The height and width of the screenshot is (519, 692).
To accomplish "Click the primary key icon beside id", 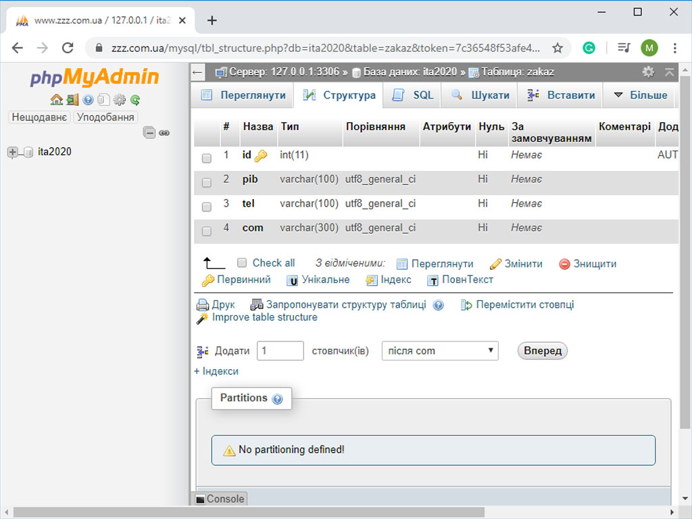I will [261, 155].
